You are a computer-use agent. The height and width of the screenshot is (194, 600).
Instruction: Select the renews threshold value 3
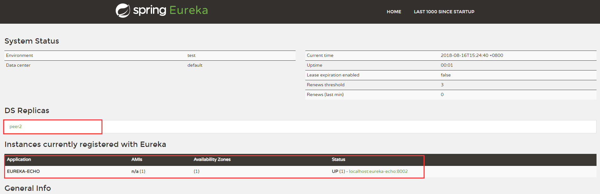442,85
